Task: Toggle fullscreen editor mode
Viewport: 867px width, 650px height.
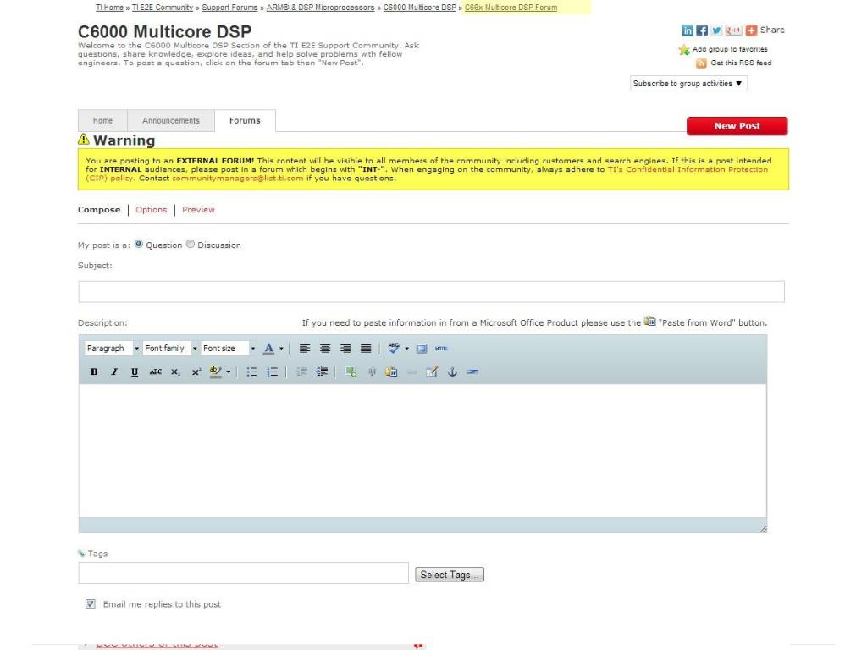Action: (x=422, y=349)
